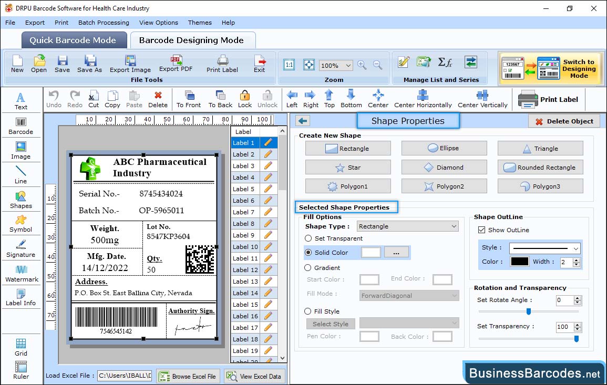Click the Save icon
The image size is (607, 385).
62,64
